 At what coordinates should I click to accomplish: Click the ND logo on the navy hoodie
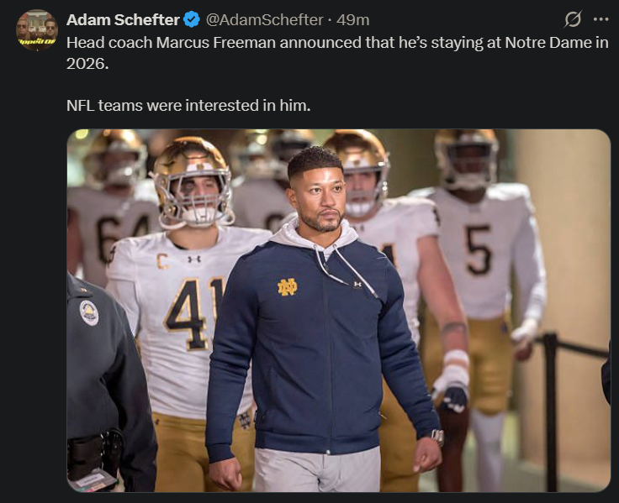288,287
